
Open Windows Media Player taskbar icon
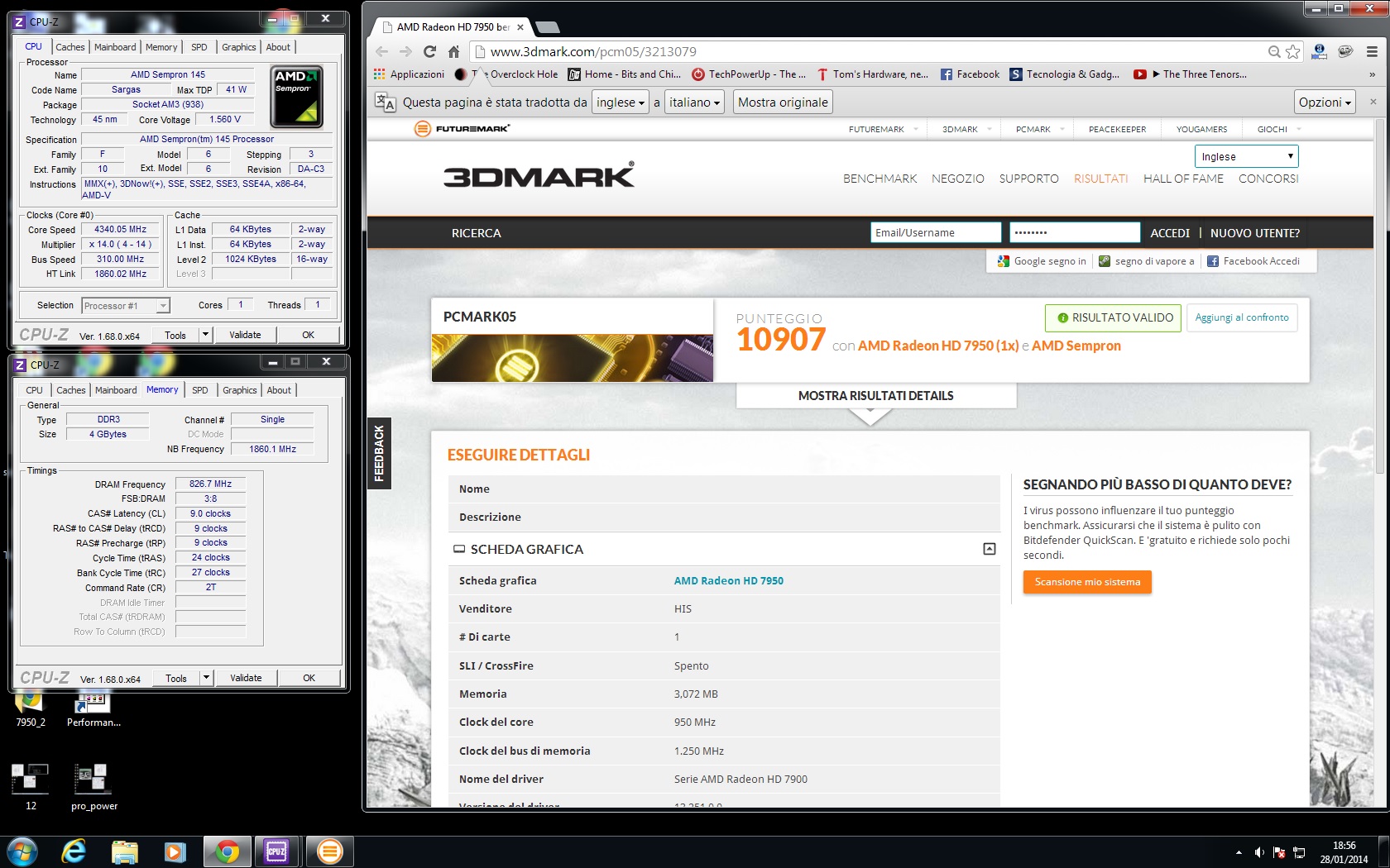(x=175, y=851)
